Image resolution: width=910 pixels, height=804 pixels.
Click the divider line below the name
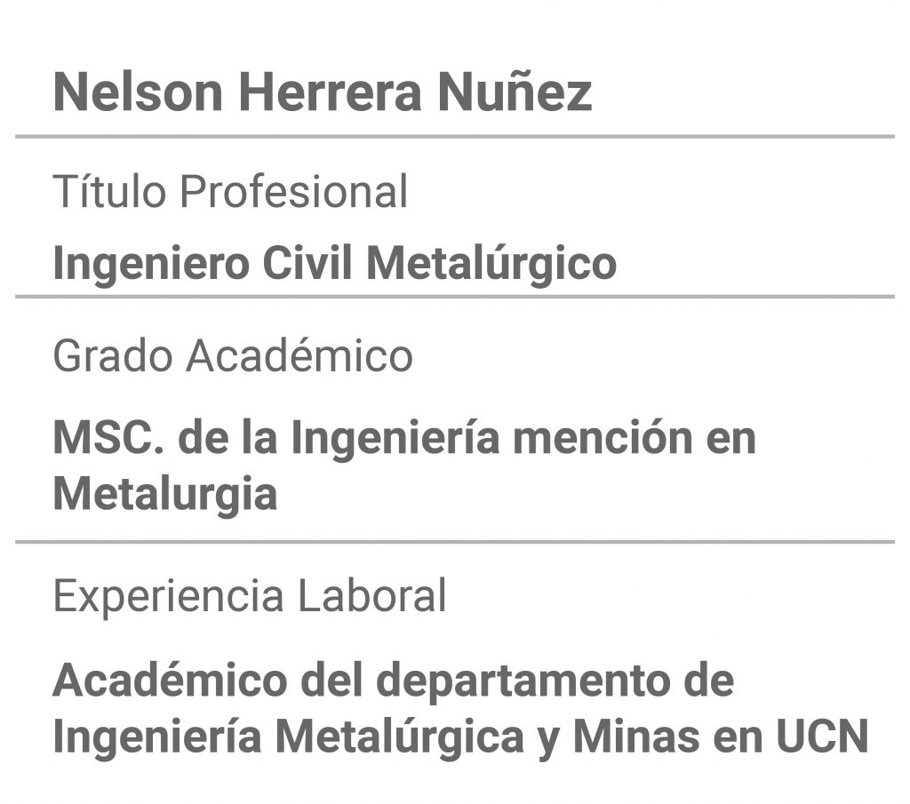pos(455,137)
